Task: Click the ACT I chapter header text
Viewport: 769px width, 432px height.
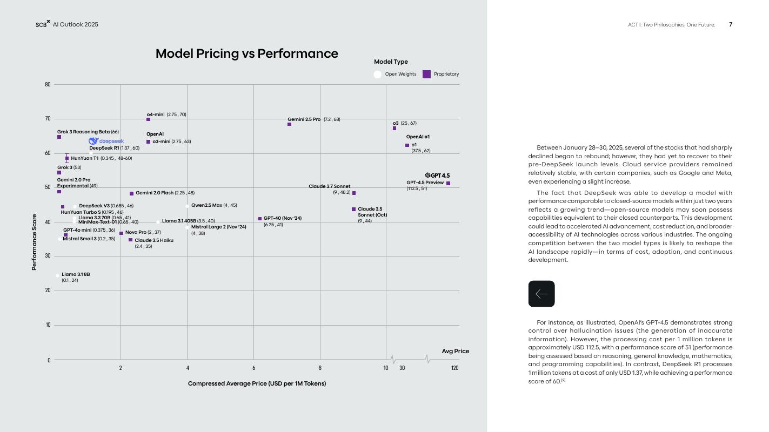Action: coord(671,25)
